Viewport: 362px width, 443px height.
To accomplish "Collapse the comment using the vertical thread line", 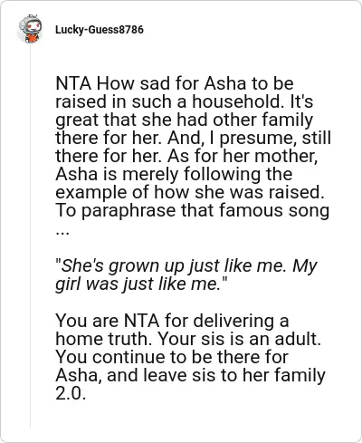I will click(30, 236).
